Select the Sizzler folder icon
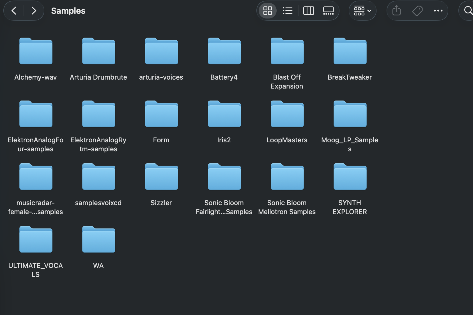Image resolution: width=473 pixels, height=315 pixels. click(162, 177)
